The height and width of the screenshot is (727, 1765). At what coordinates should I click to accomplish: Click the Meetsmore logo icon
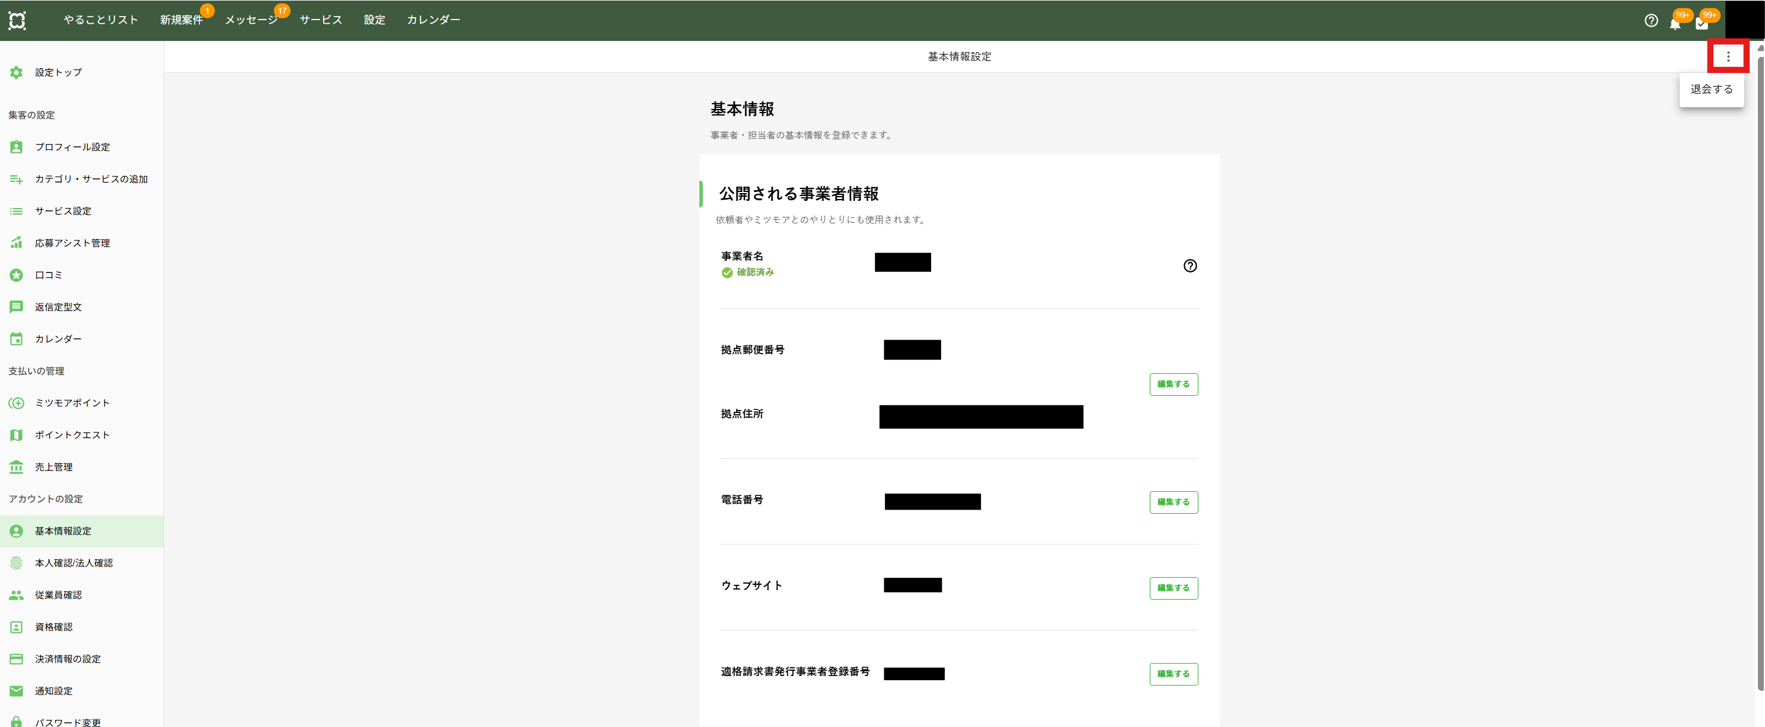(17, 21)
